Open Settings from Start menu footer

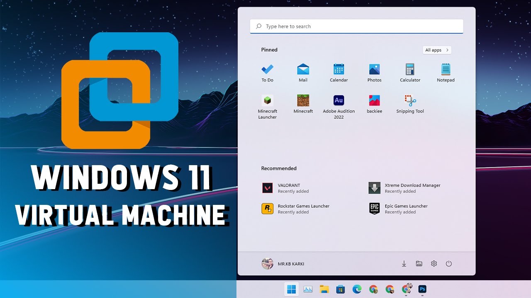tap(434, 264)
